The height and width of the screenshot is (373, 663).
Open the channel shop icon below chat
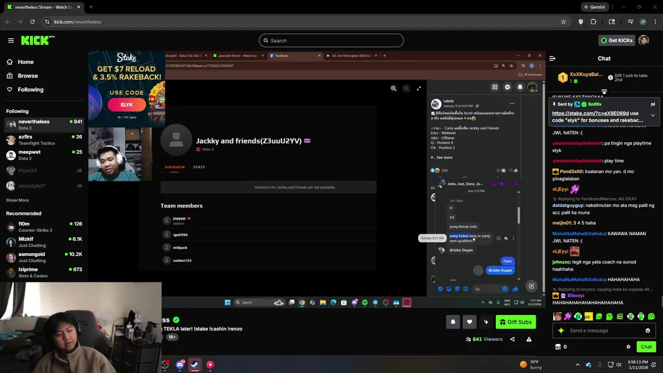[558, 347]
